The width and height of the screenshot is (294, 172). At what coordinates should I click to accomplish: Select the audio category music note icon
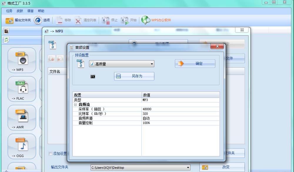pos(6,40)
